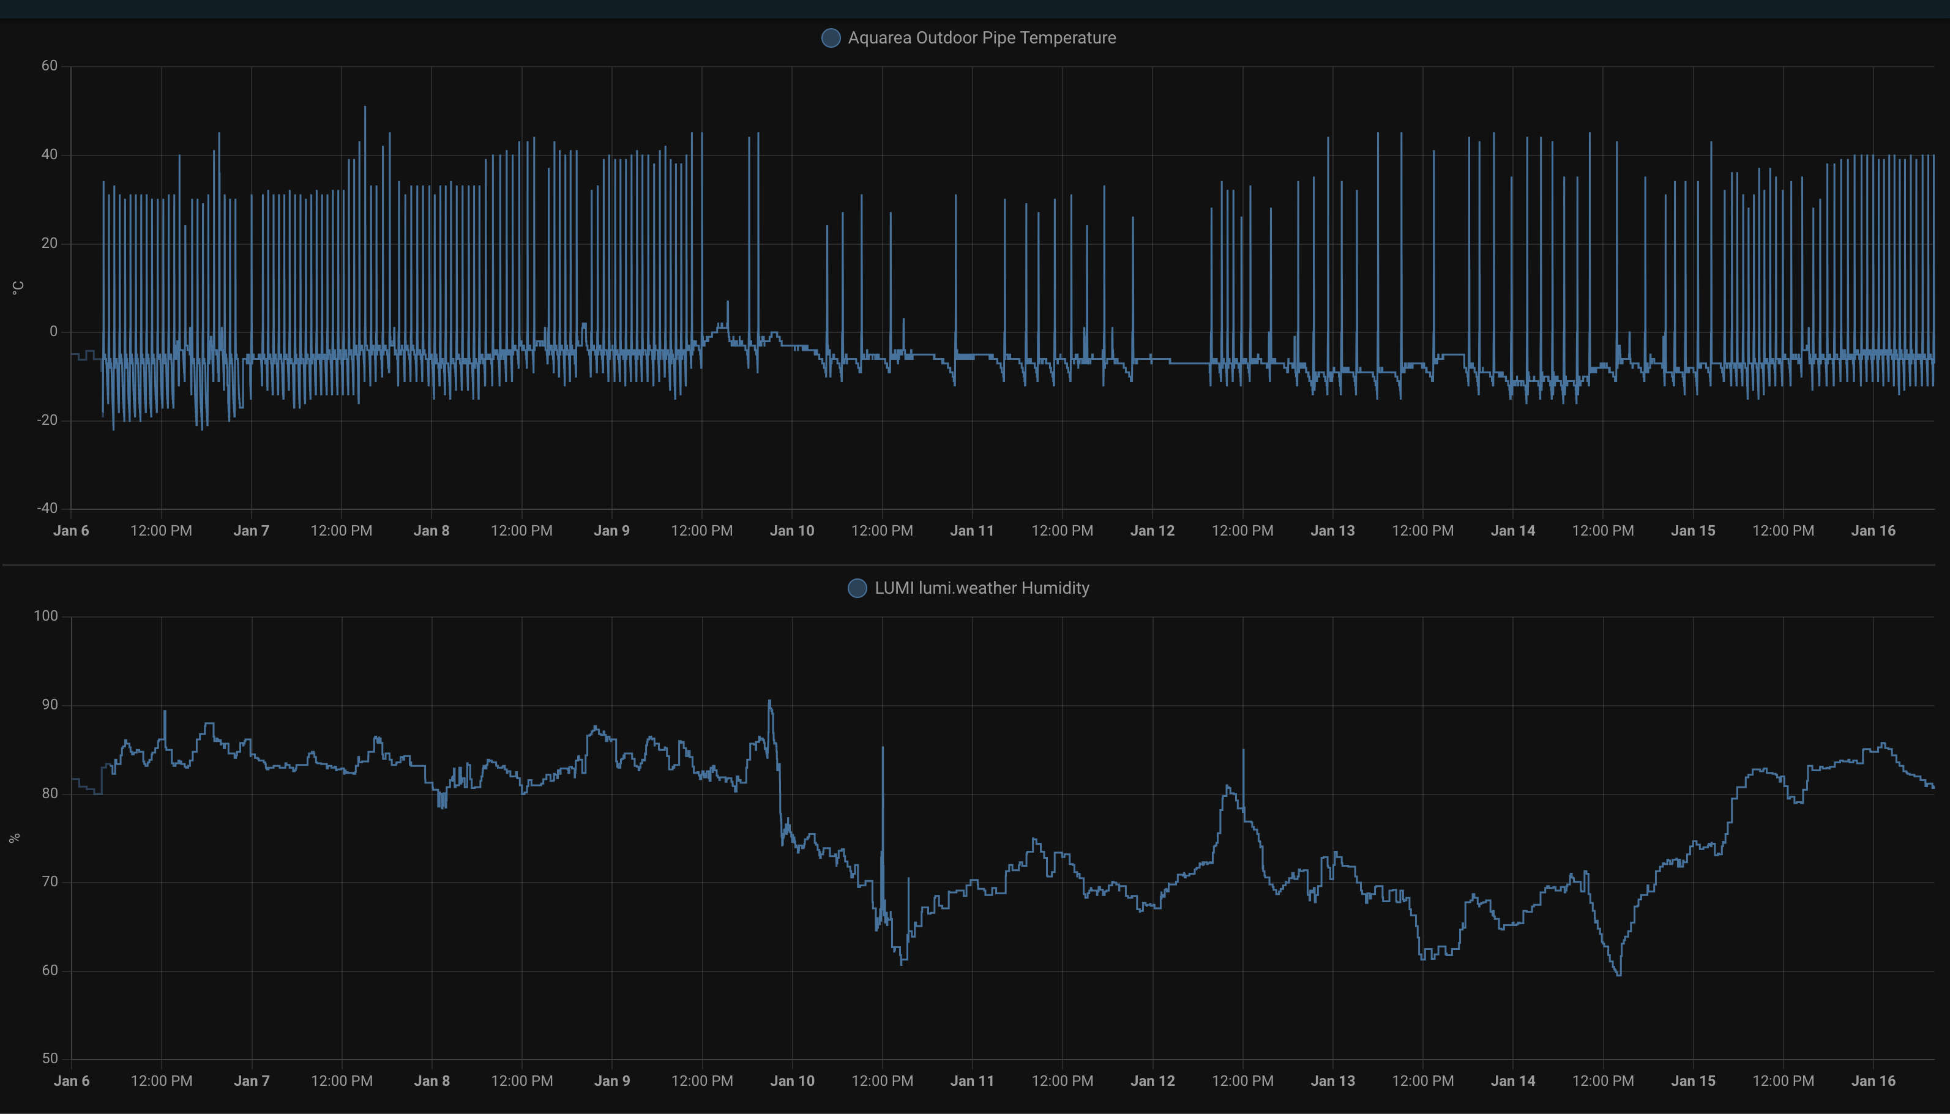This screenshot has height=1114, width=1950.
Task: Click the °C unit label of temperature chart
Action: coord(18,288)
